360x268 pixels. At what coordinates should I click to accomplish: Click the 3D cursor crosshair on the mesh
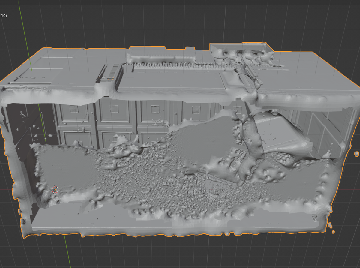point(55,190)
